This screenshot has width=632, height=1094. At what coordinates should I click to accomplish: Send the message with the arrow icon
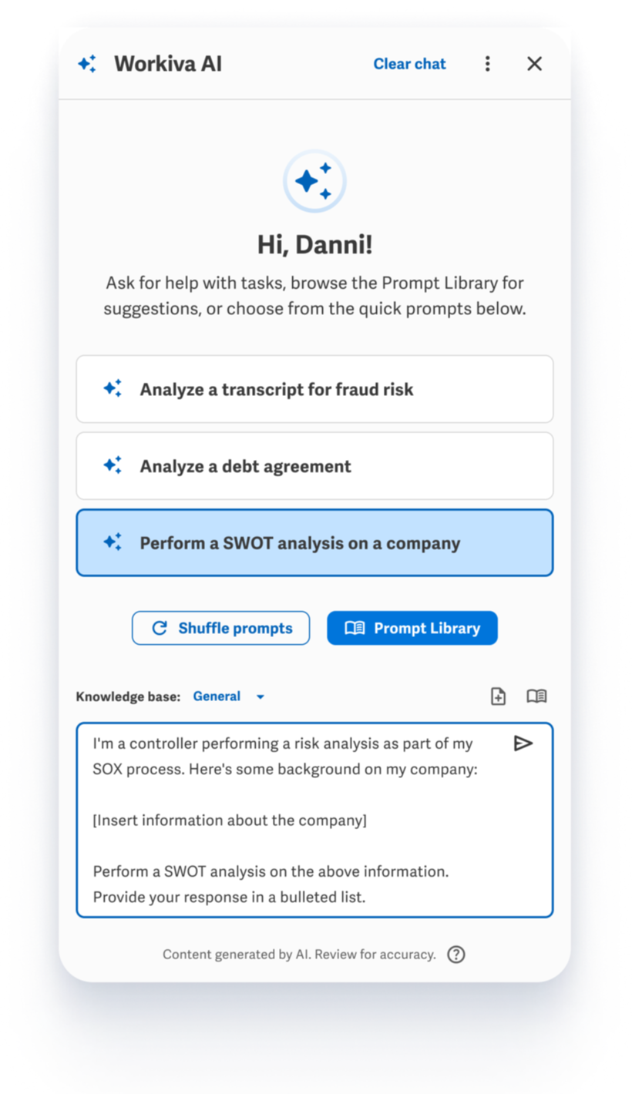[x=523, y=743]
